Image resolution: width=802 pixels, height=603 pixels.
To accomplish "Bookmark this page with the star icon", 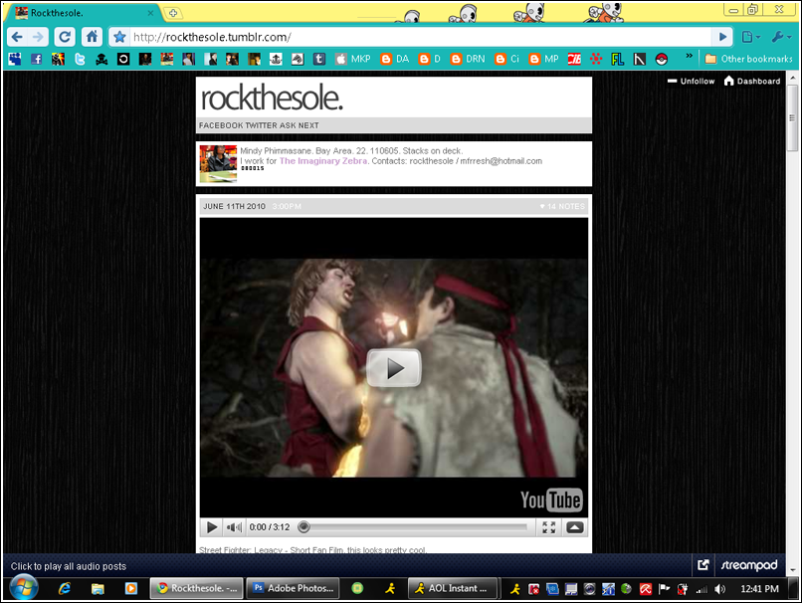I will [119, 37].
